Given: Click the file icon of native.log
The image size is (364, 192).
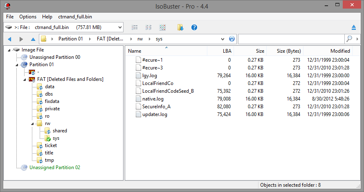Looking at the screenshot, I should [138, 98].
